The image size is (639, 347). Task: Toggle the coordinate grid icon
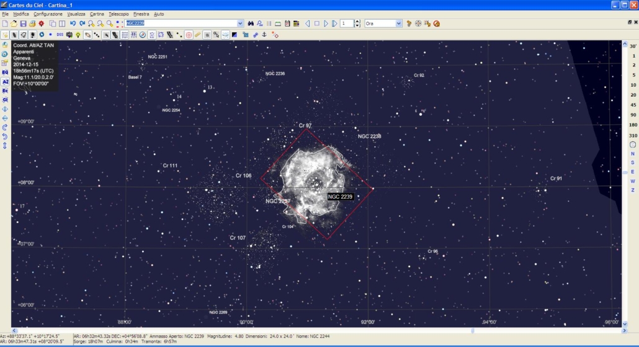[x=125, y=35]
